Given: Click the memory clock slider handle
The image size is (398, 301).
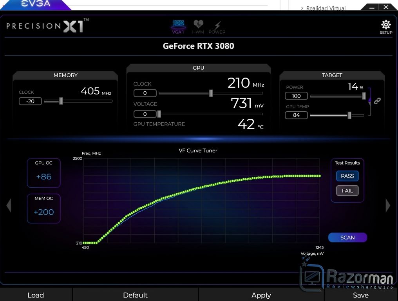Looking at the screenshot, I should (x=61, y=101).
